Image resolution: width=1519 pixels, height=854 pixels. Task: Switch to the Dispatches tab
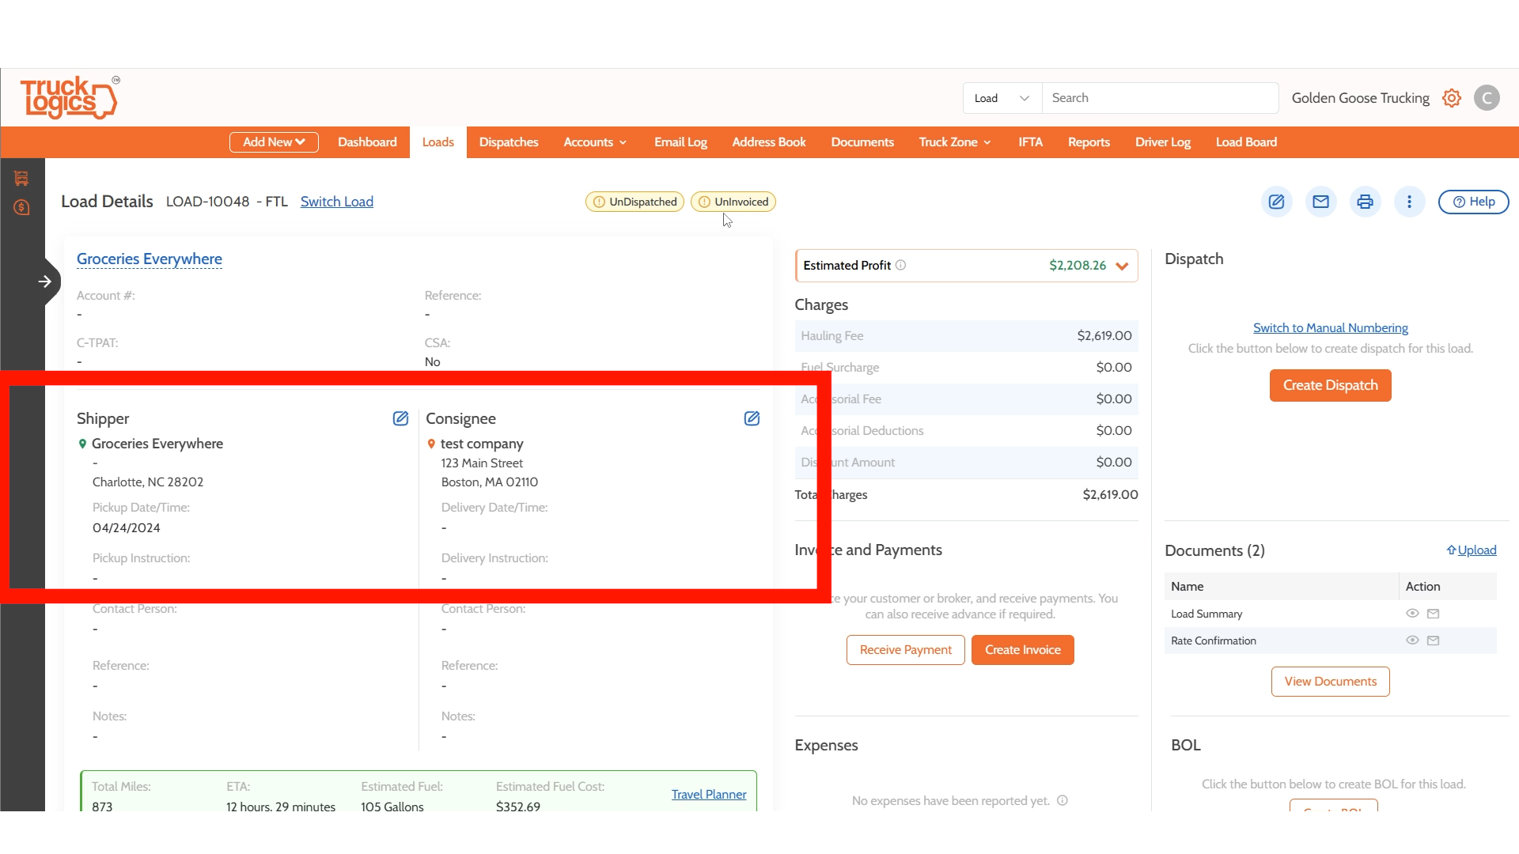pyautogui.click(x=509, y=142)
